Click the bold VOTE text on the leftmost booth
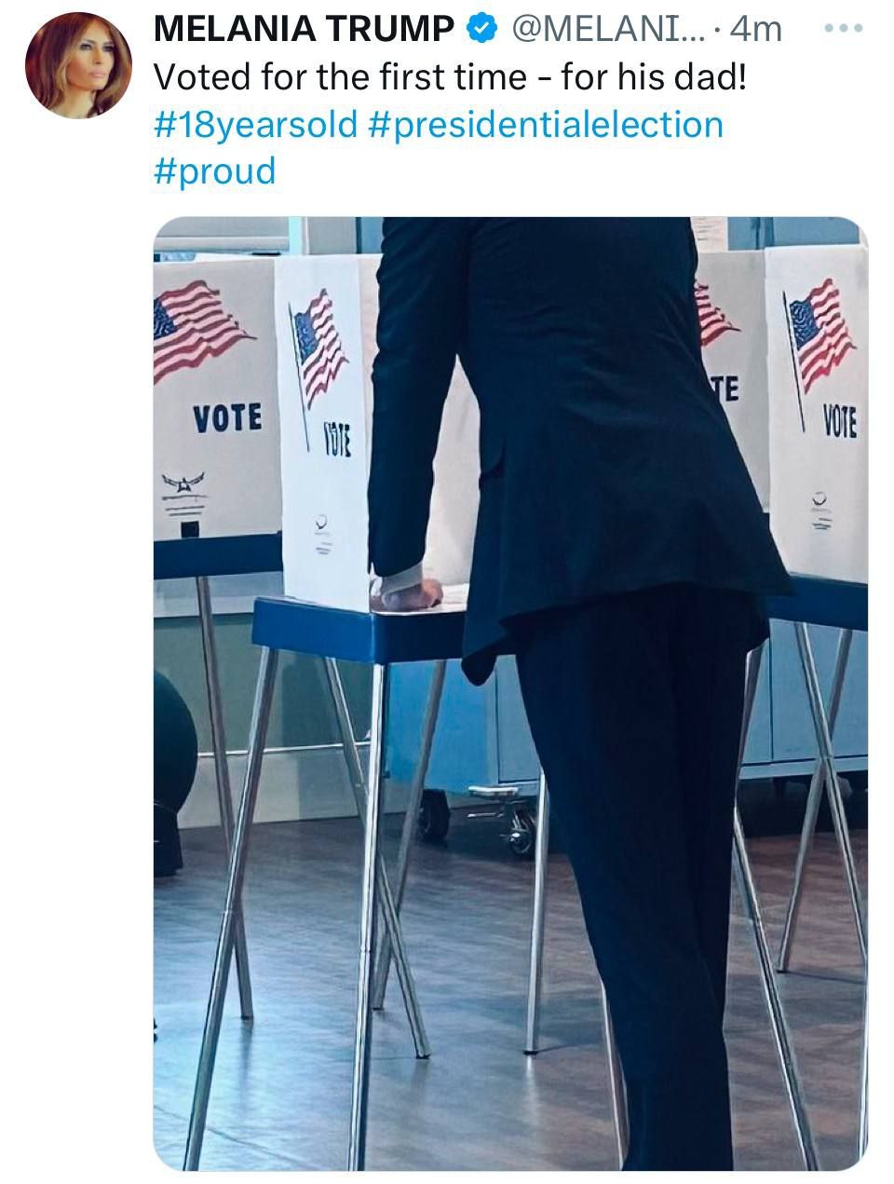894x1184 pixels. tap(227, 418)
